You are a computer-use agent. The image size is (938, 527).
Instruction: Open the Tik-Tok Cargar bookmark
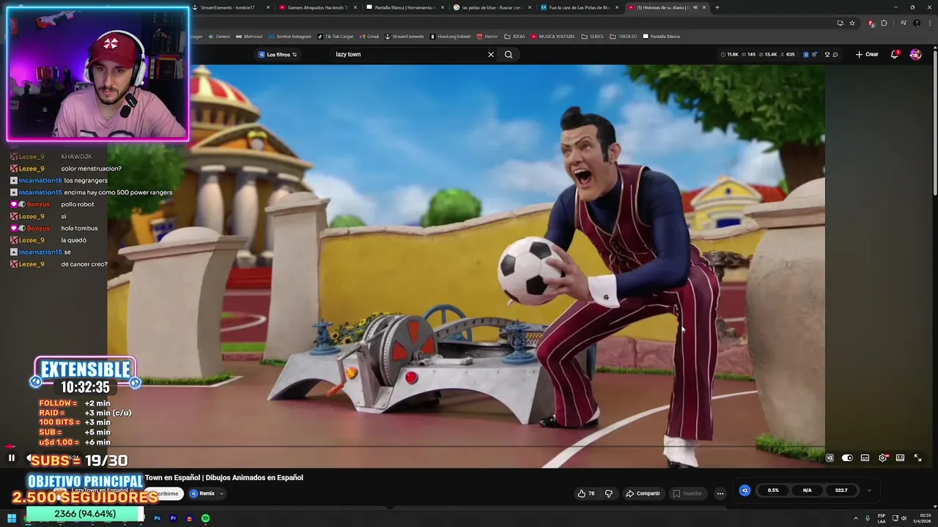[335, 36]
